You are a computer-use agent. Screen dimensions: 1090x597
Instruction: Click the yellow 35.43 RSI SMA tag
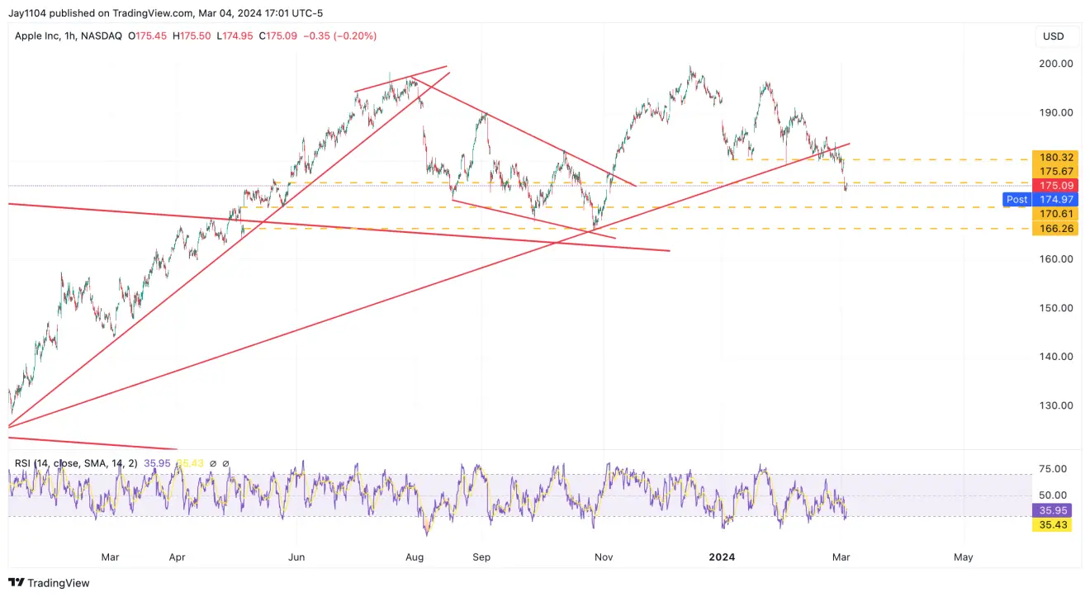(1052, 524)
